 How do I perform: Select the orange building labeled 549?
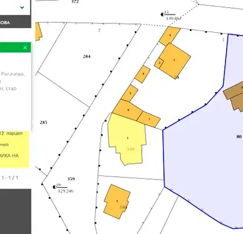pyautogui.click(x=117, y=201)
